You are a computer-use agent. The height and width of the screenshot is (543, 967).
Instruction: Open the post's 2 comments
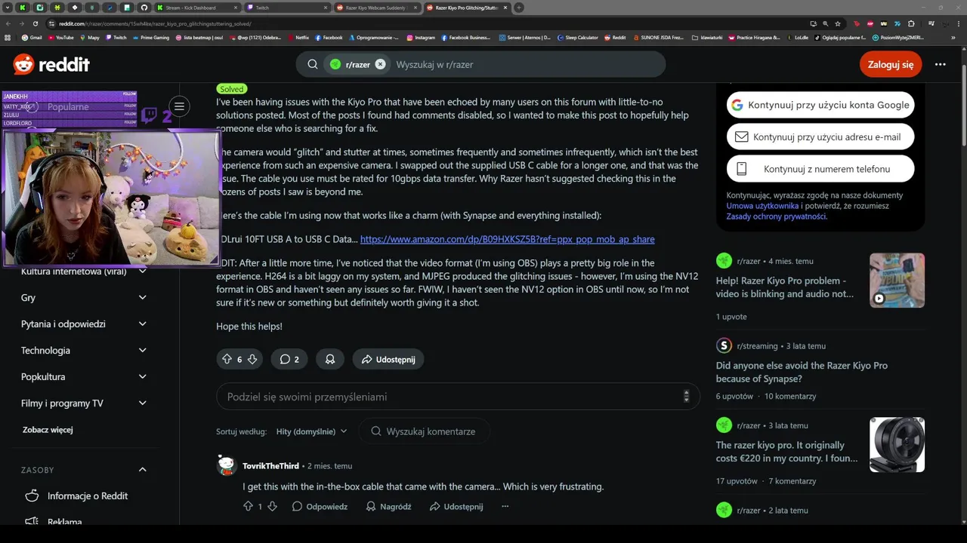[289, 360]
